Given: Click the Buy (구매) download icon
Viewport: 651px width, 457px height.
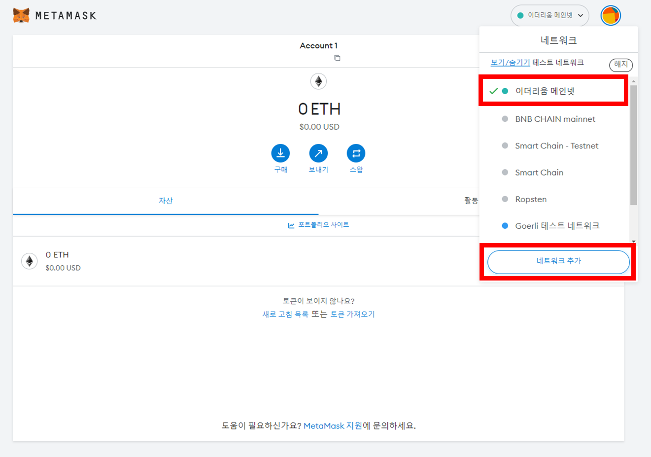Looking at the screenshot, I should point(280,153).
